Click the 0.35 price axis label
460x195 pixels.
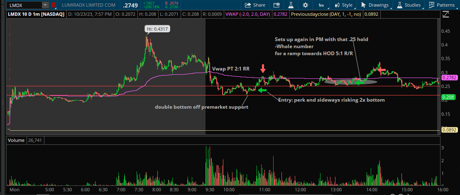click(x=445, y=58)
